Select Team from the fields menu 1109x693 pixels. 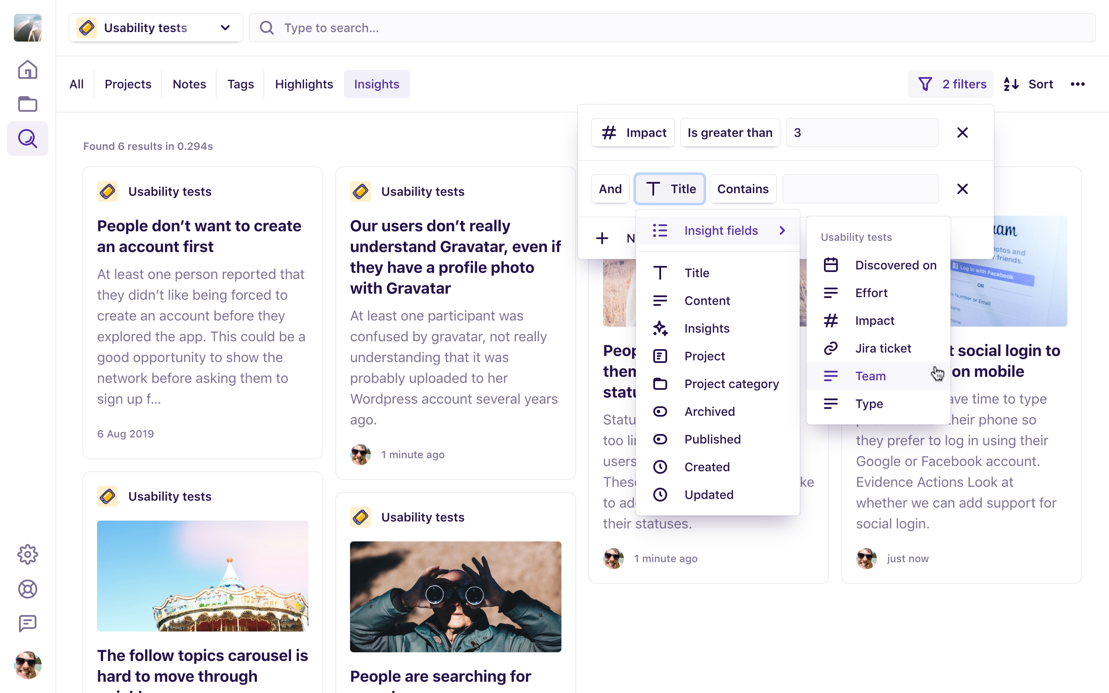(870, 376)
